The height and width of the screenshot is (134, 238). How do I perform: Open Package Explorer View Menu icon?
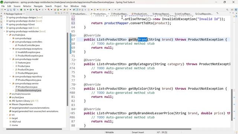tap(61, 13)
